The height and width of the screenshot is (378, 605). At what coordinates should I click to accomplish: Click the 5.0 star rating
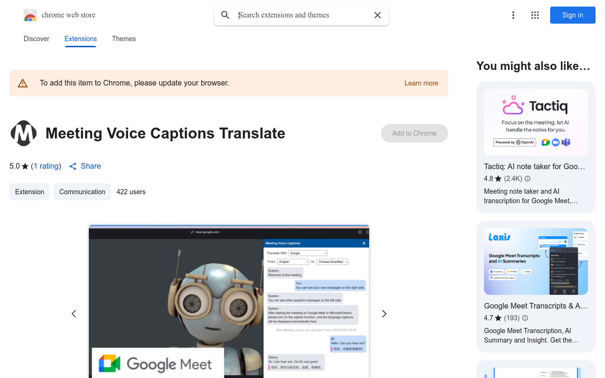19,166
